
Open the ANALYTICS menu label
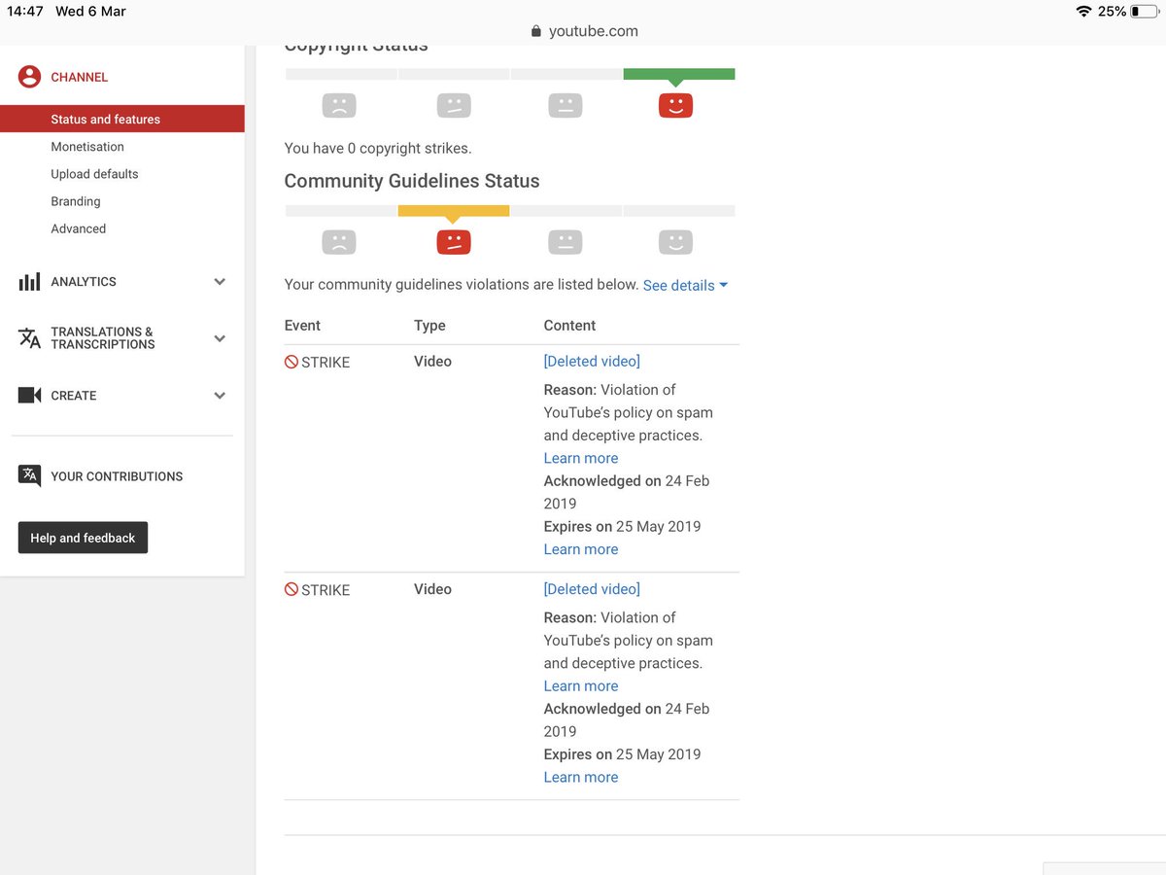pos(84,282)
